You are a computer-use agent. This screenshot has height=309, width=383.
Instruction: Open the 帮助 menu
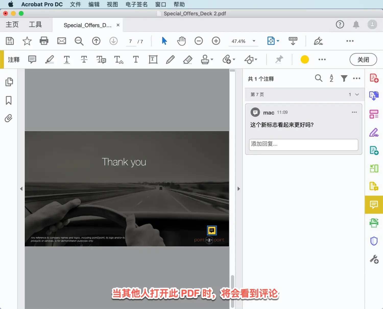click(x=179, y=4)
